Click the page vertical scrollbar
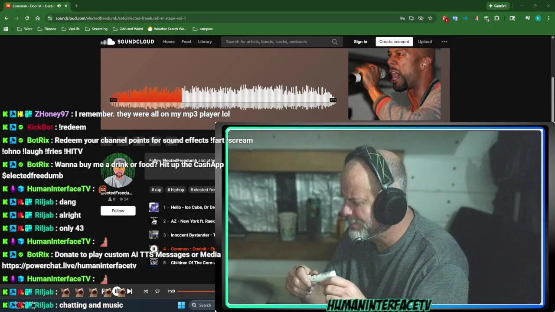The image size is (555, 312). click(552, 100)
